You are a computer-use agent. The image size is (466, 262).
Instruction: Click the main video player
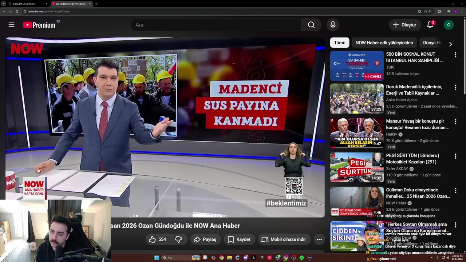click(165, 127)
